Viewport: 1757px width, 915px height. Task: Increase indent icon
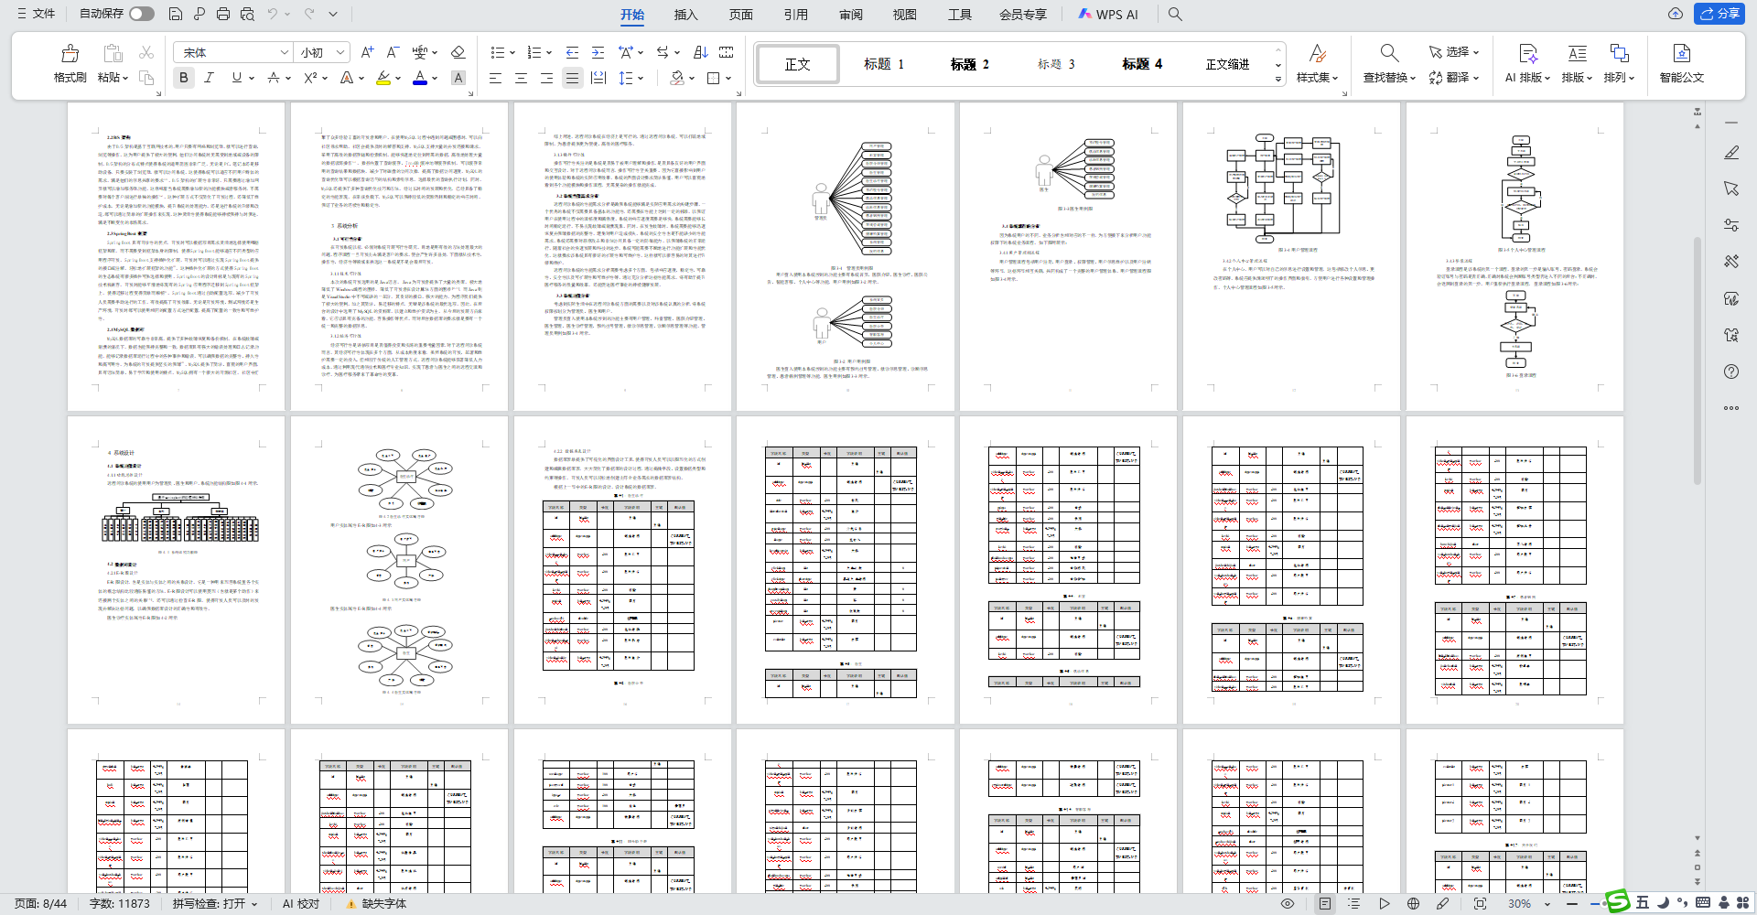[598, 52]
